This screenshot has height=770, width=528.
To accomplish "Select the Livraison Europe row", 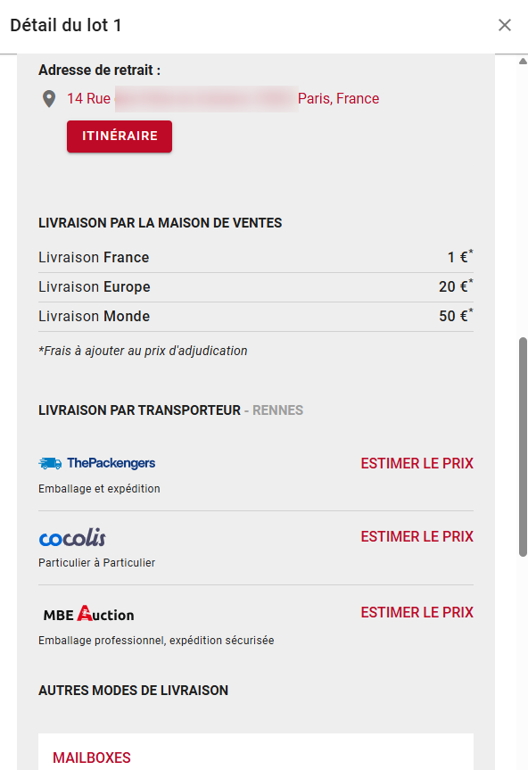I will pos(256,287).
